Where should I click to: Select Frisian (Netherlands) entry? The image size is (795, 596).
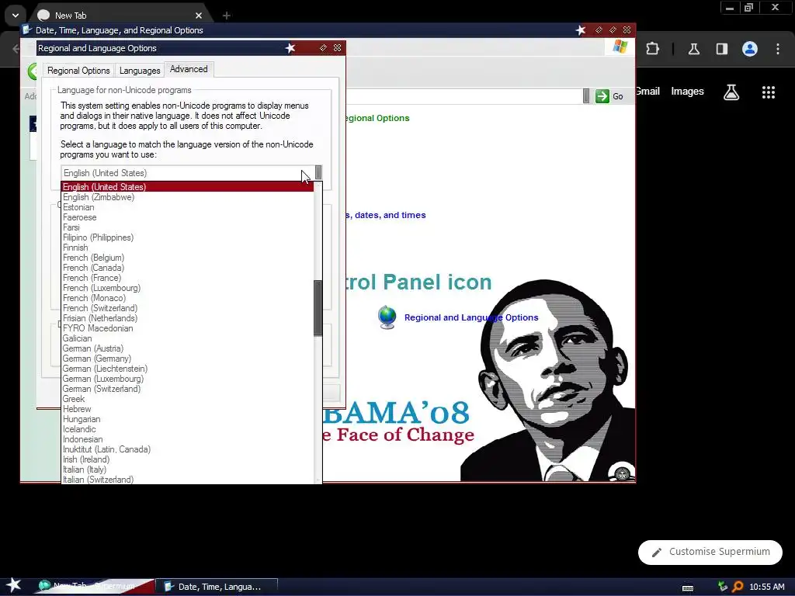tap(187, 318)
